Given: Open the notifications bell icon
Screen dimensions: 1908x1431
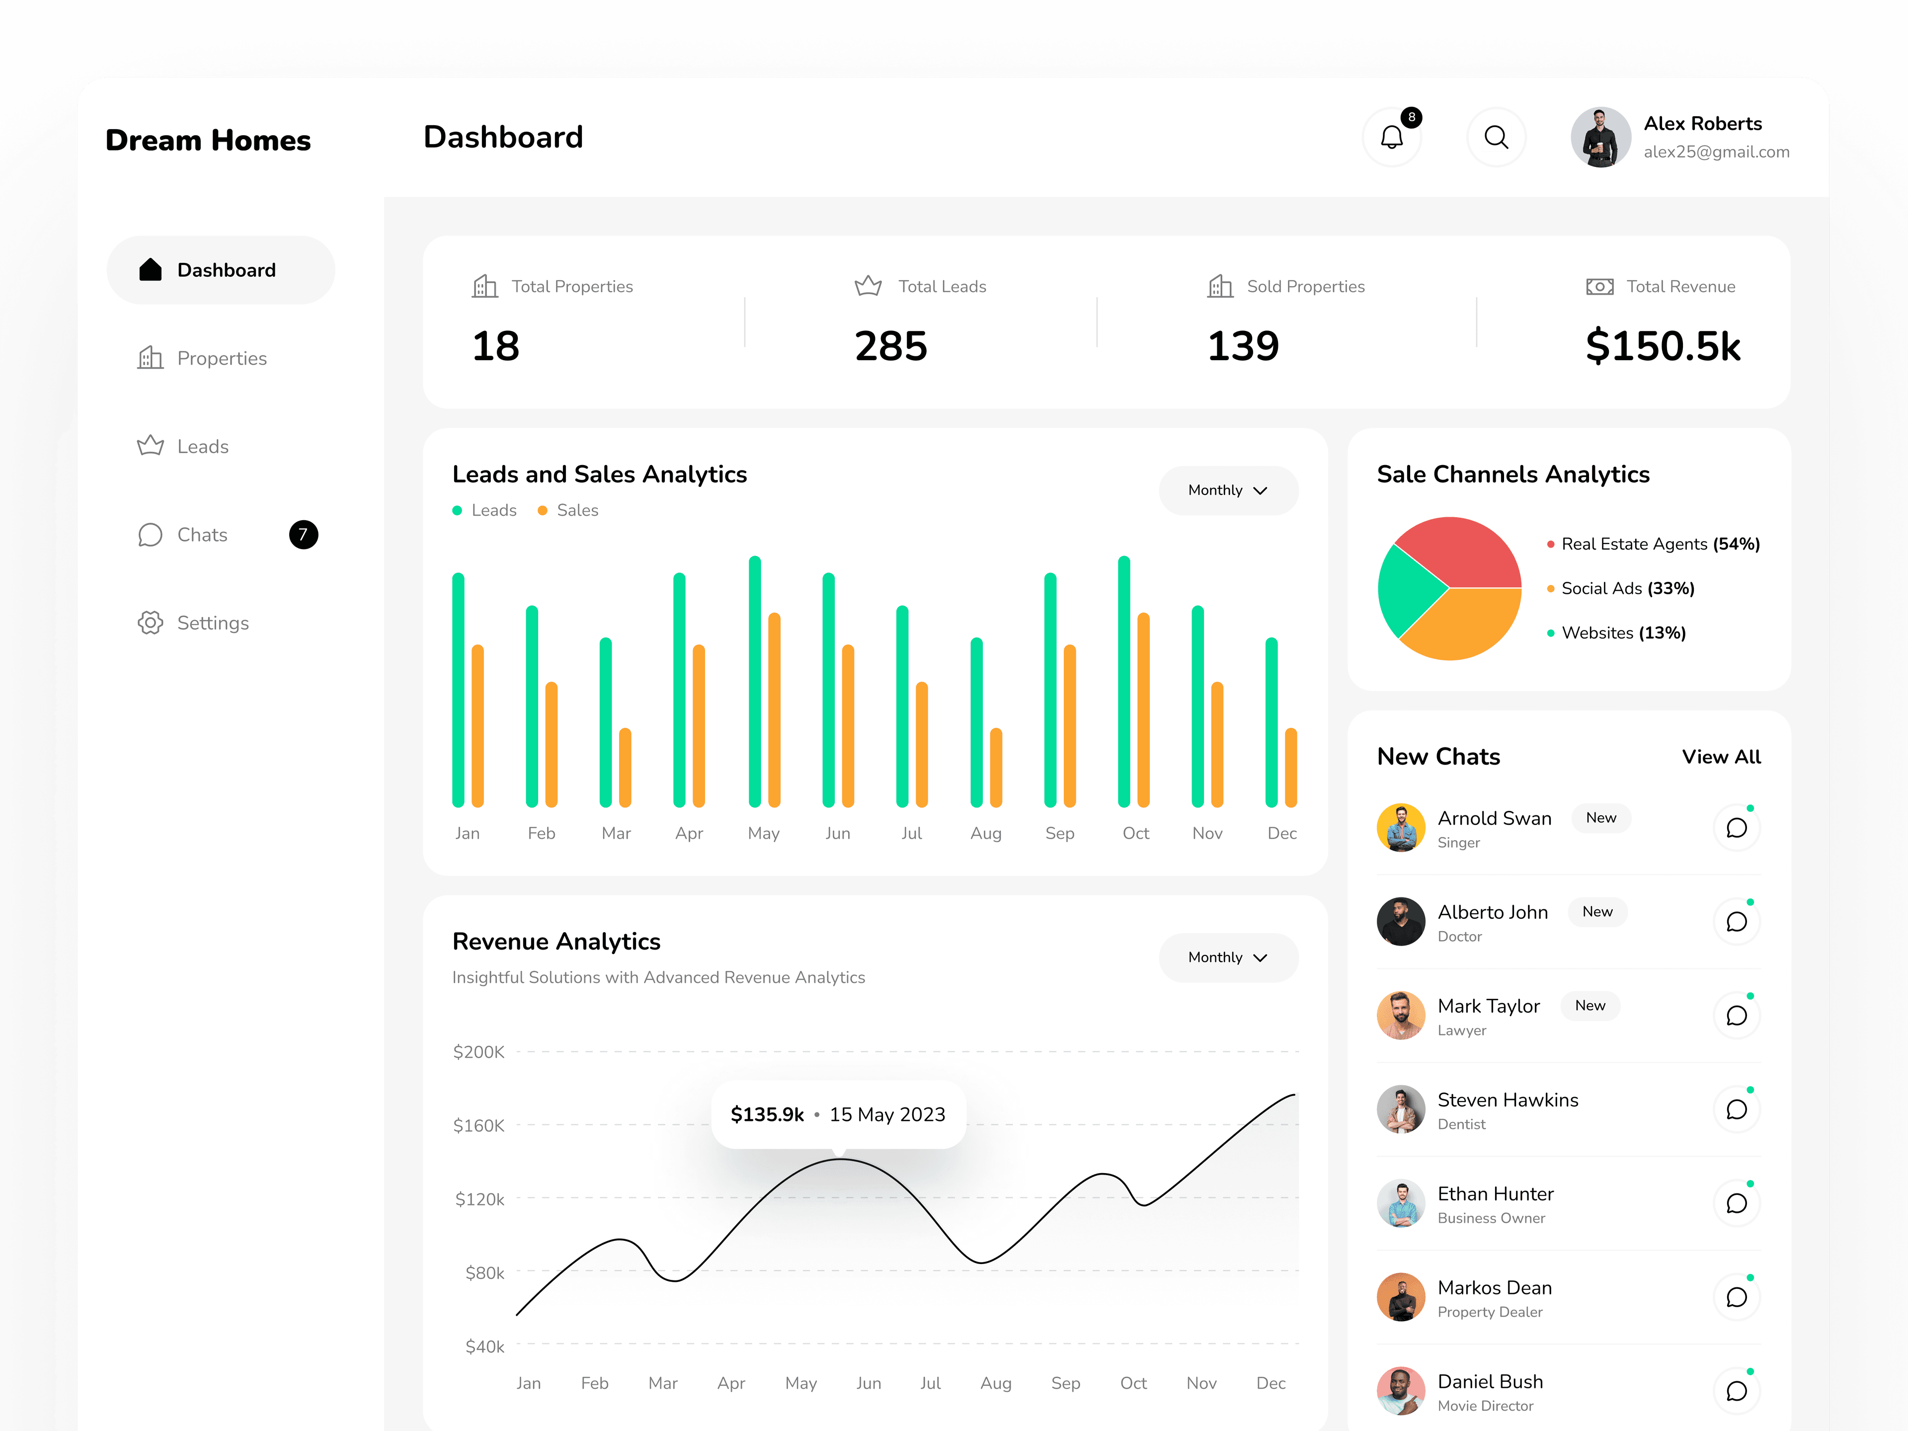Looking at the screenshot, I should pyautogui.click(x=1391, y=137).
